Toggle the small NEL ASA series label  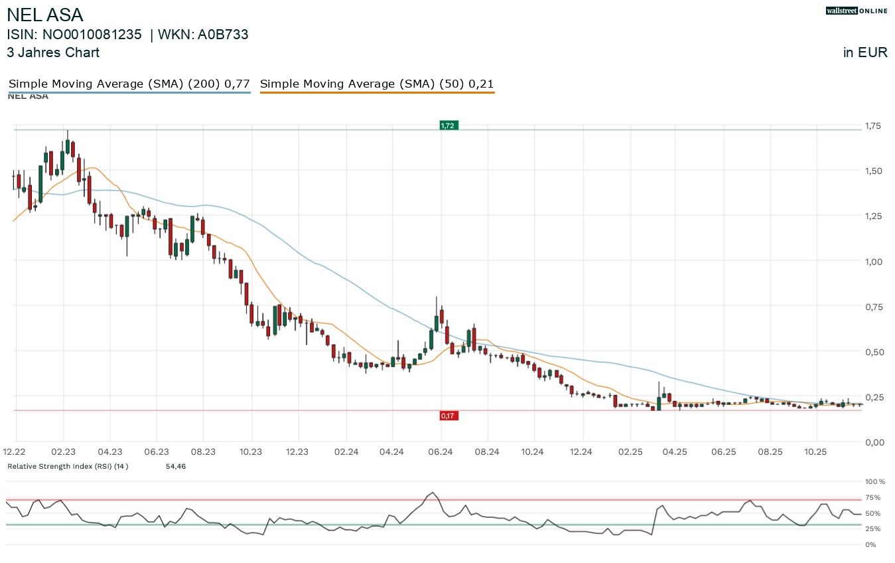[28, 96]
